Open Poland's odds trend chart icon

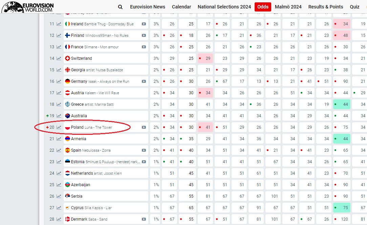click(x=59, y=127)
